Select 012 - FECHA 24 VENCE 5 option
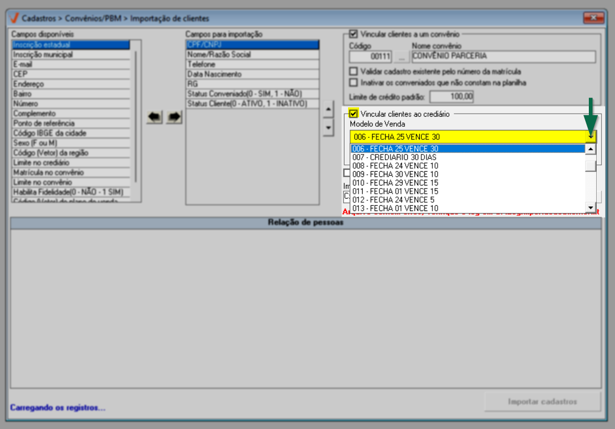Image resolution: width=615 pixels, height=429 pixels. [x=467, y=200]
